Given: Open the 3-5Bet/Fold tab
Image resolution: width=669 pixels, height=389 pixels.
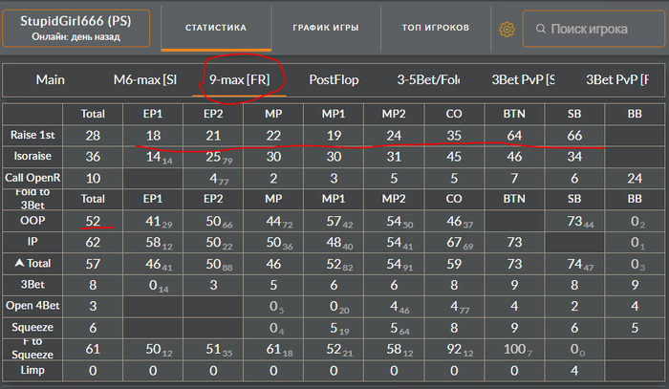Looking at the screenshot, I should point(428,79).
